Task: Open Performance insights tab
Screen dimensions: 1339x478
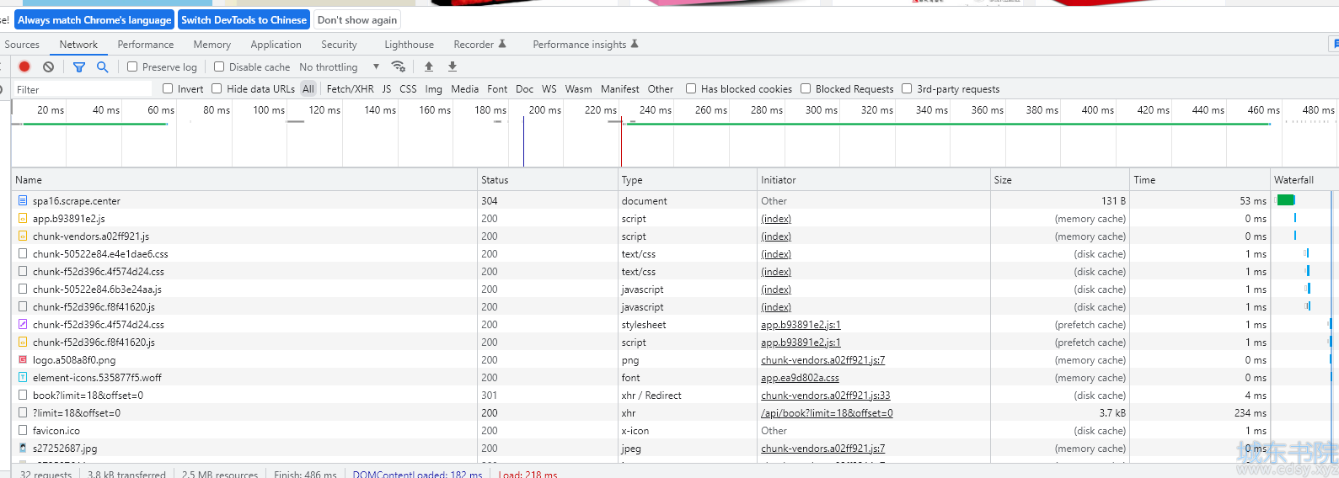Action: click(x=586, y=45)
